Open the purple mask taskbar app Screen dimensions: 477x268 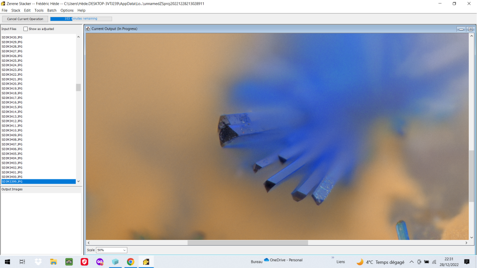click(x=100, y=262)
